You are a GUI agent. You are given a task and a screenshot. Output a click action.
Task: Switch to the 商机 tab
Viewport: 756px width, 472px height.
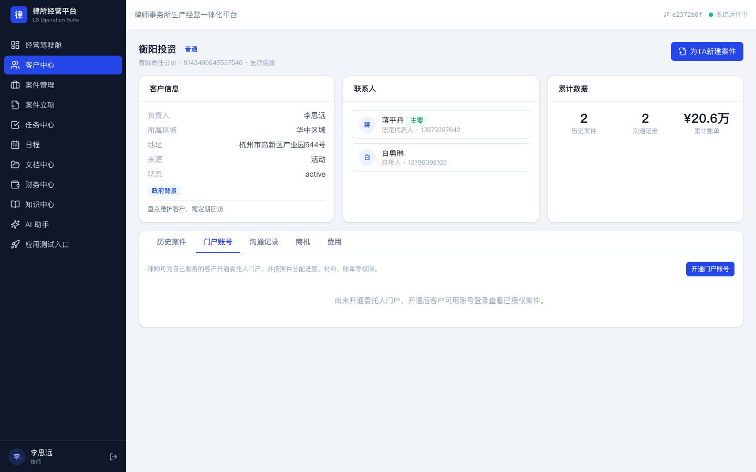[x=303, y=242]
